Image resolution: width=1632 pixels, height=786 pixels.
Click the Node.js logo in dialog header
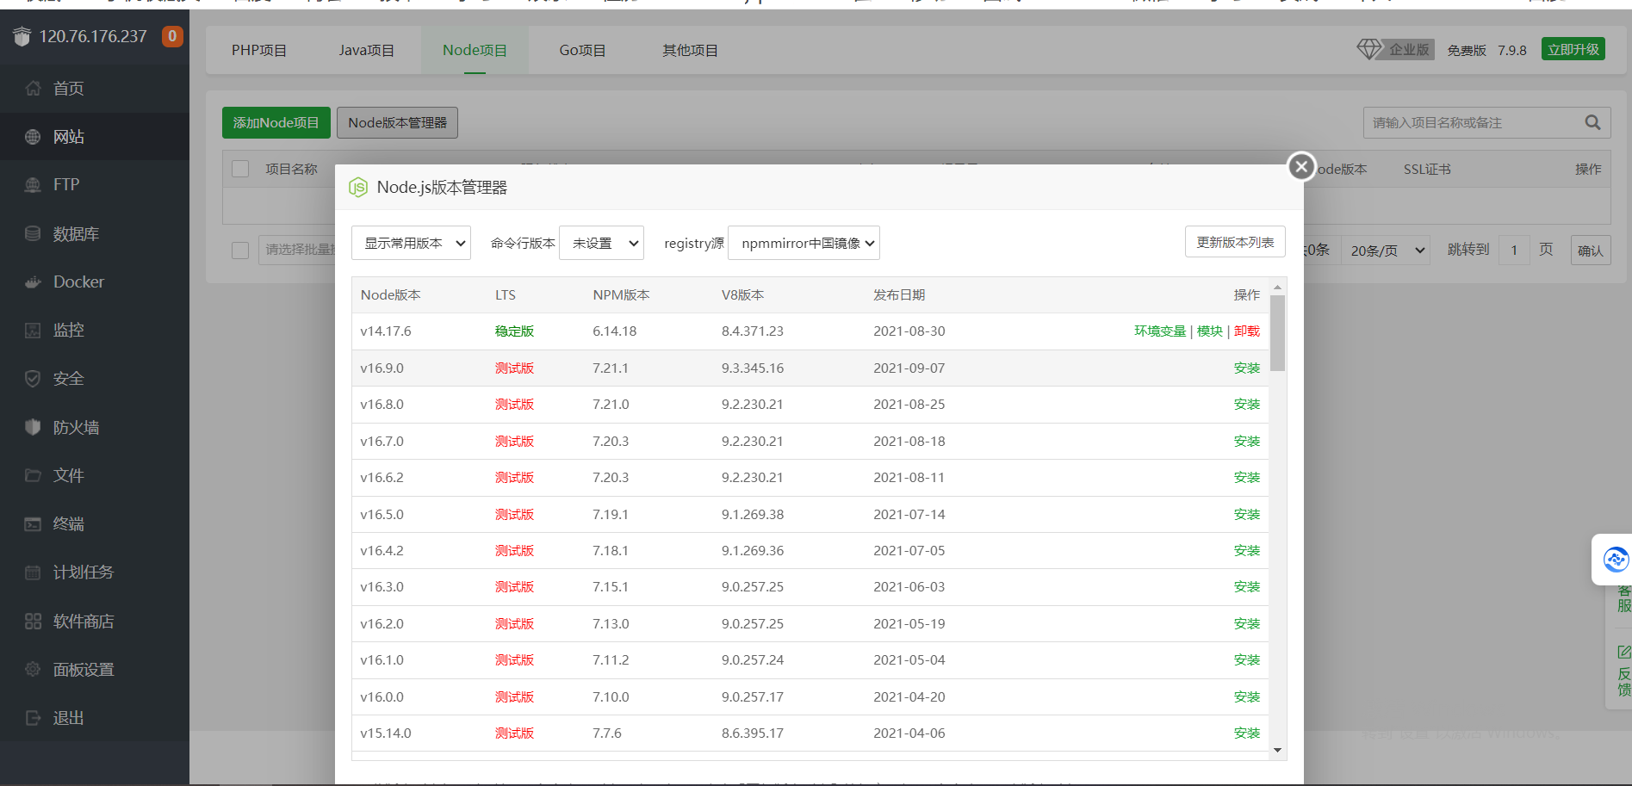pos(358,188)
